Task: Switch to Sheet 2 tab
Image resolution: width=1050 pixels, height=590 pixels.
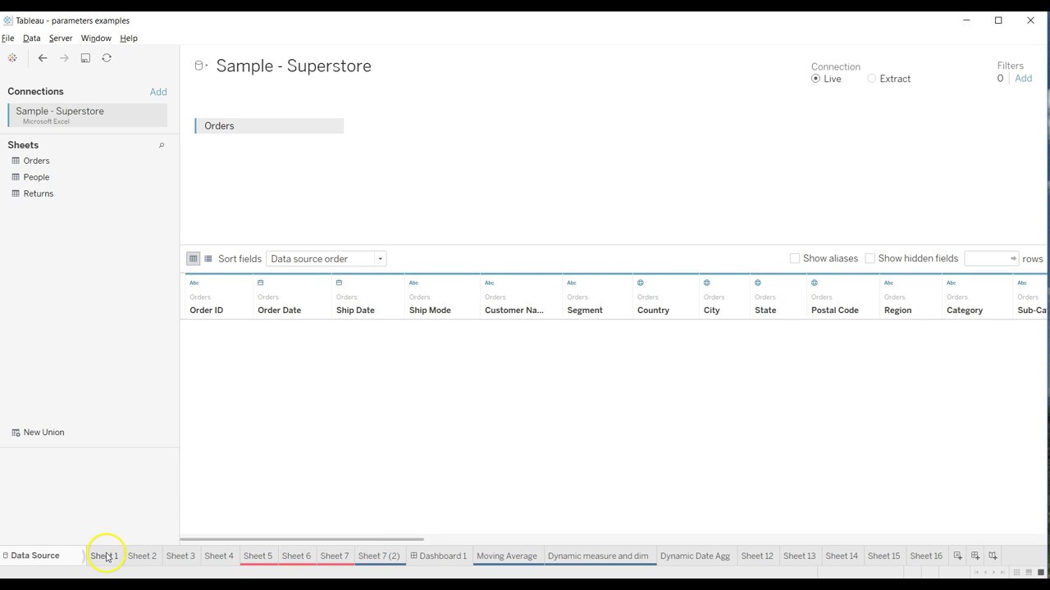Action: point(142,556)
